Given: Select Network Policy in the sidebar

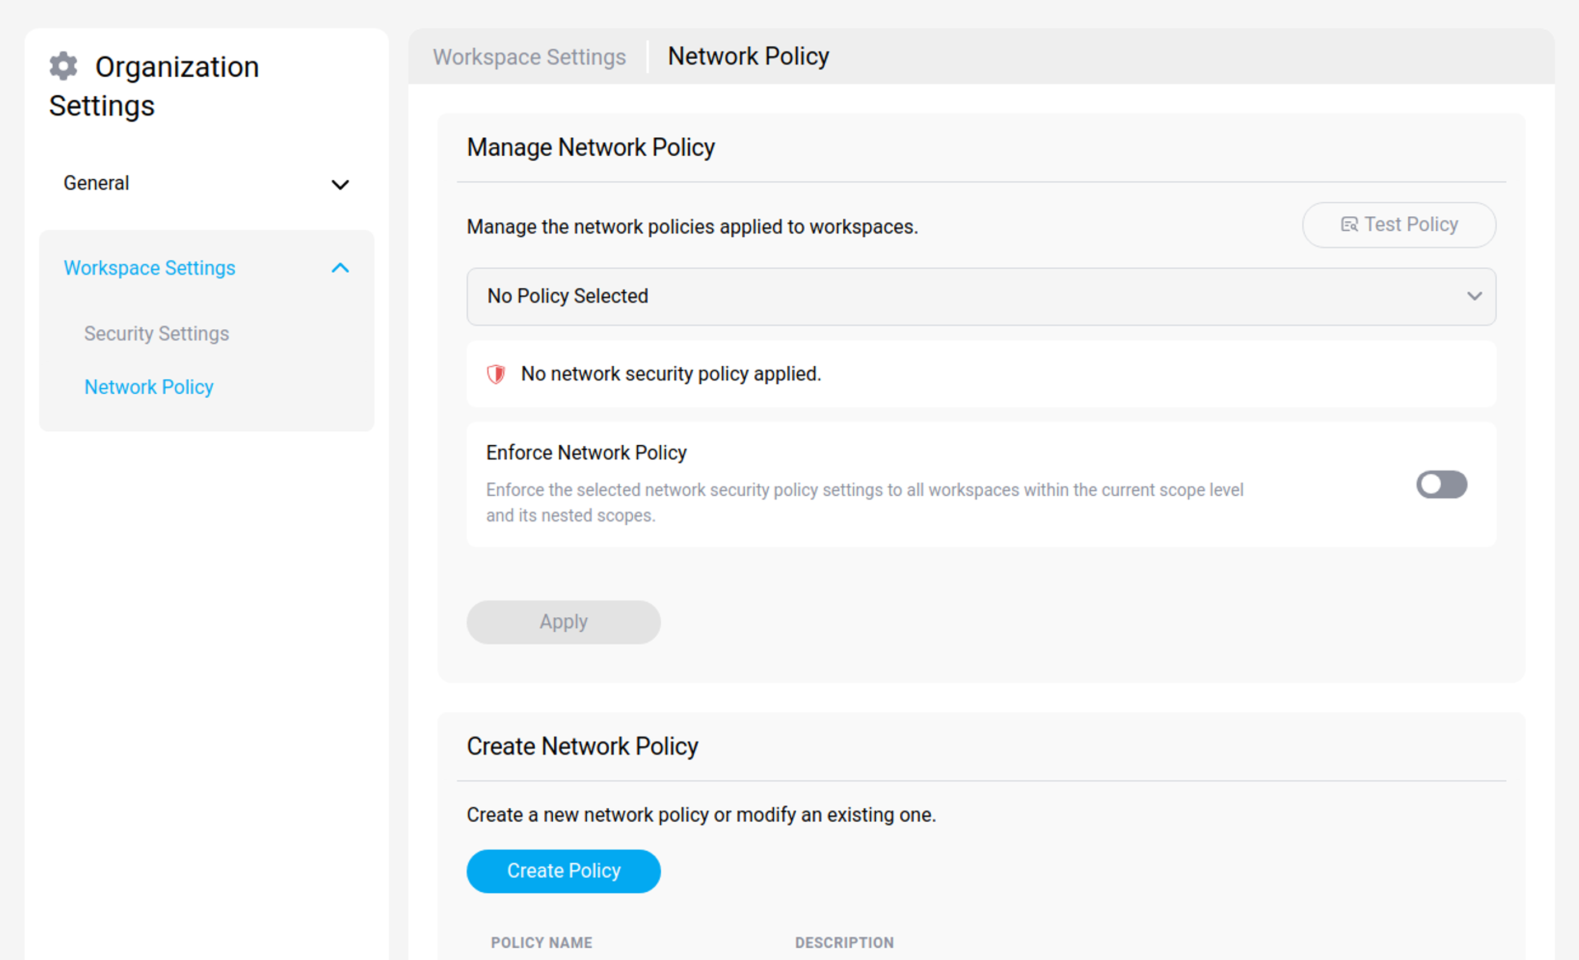Looking at the screenshot, I should 149,387.
